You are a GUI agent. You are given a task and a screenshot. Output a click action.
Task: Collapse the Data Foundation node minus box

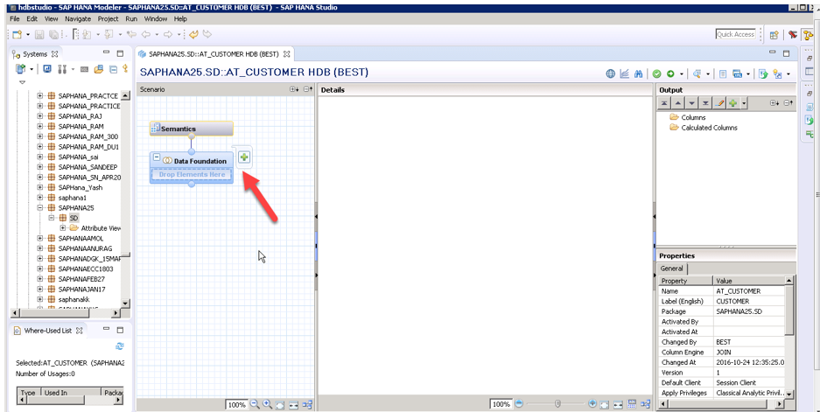point(157,157)
